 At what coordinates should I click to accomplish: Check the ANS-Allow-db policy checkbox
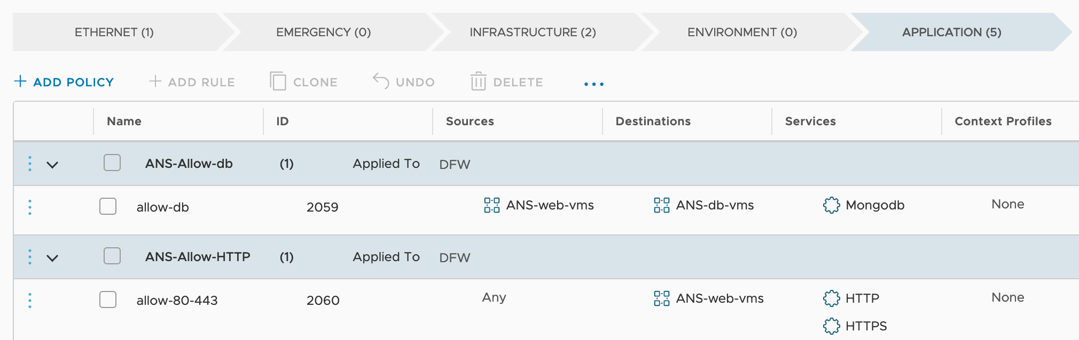coord(112,163)
